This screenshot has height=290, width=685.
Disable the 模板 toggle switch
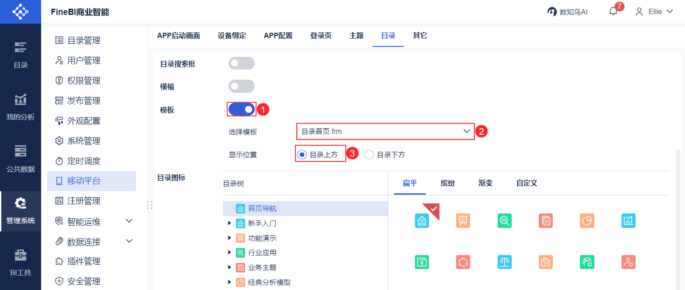click(241, 109)
